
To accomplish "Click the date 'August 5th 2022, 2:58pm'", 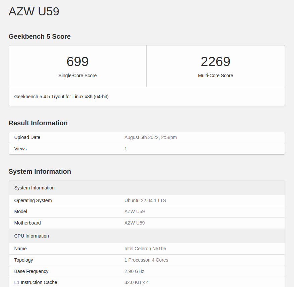I will (x=151, y=137).
